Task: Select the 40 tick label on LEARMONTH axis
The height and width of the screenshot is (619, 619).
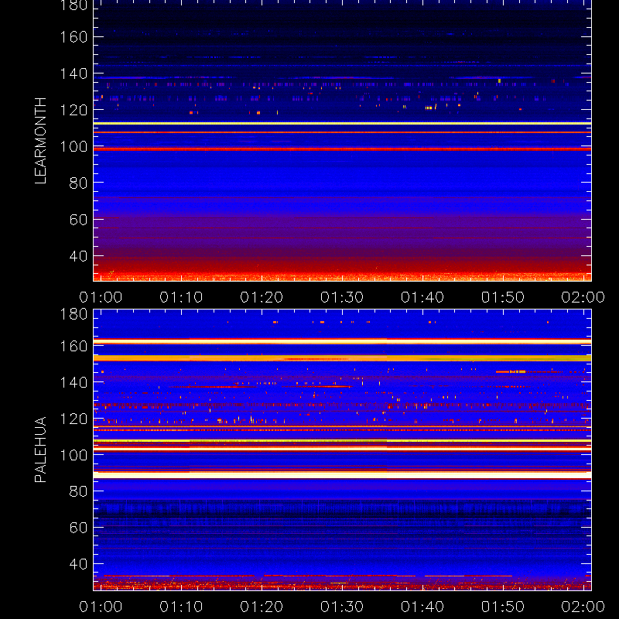Action: click(x=79, y=256)
